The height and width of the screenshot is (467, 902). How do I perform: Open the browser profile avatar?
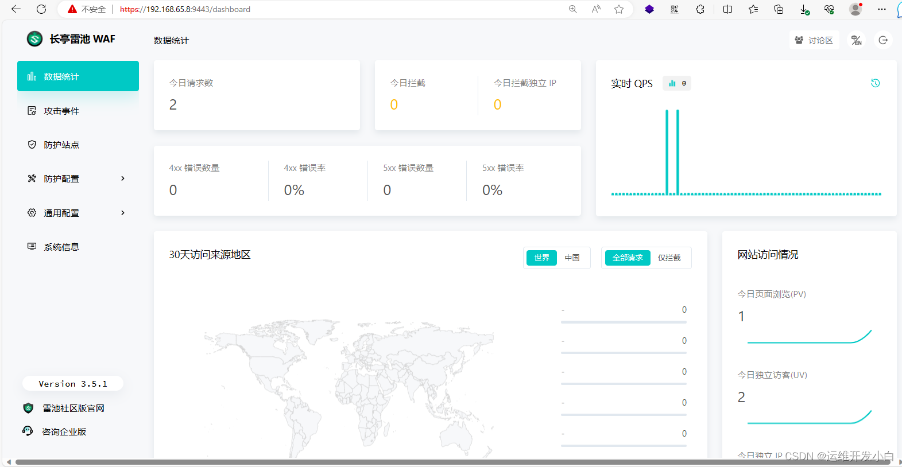point(855,9)
